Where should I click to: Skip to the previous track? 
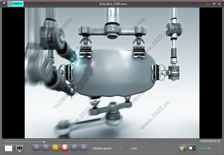click(x=46, y=148)
